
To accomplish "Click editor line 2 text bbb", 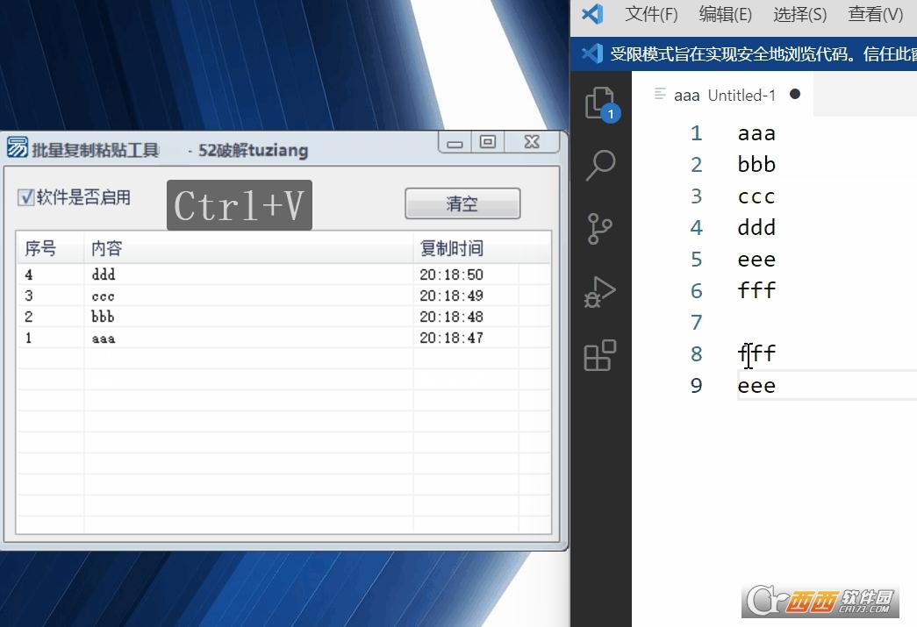I will [x=756, y=165].
